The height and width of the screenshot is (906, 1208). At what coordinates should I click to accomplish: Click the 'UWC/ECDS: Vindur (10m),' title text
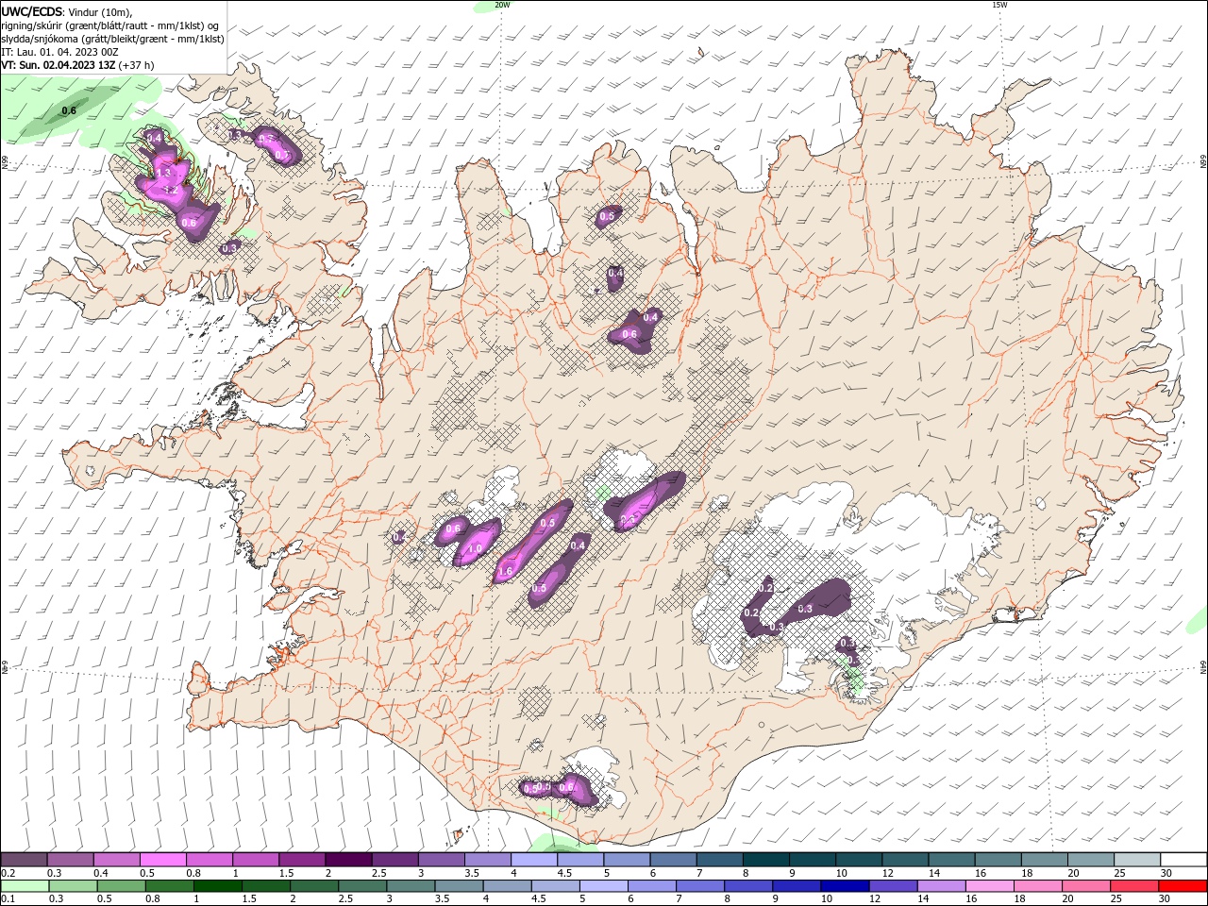pos(67,11)
